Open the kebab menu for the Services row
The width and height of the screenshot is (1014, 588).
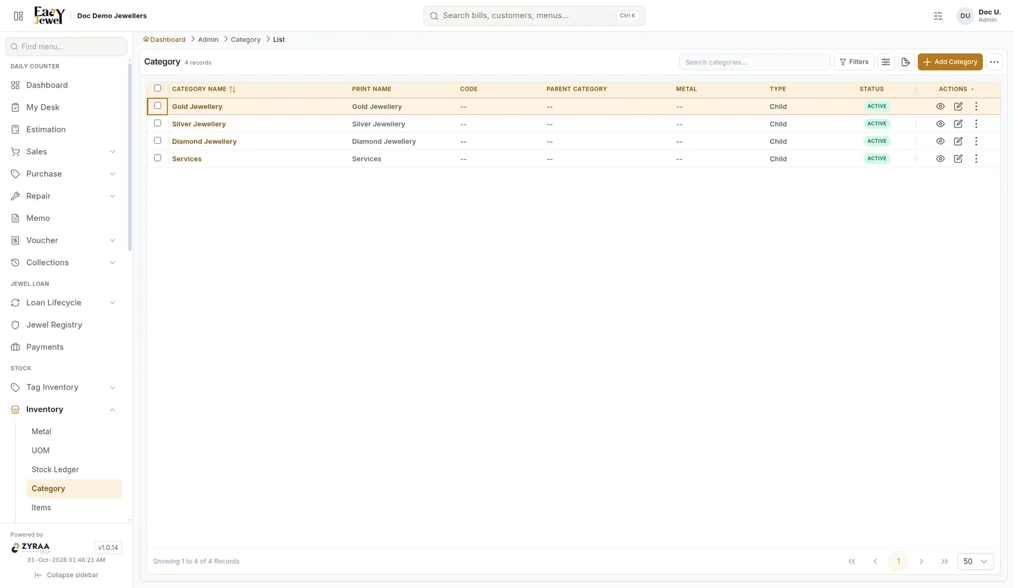tap(976, 159)
